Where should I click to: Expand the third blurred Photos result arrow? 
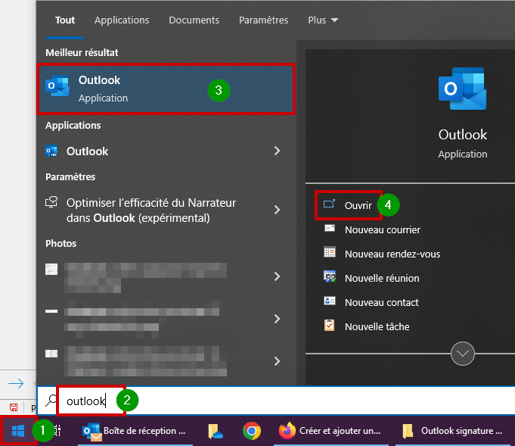277,361
